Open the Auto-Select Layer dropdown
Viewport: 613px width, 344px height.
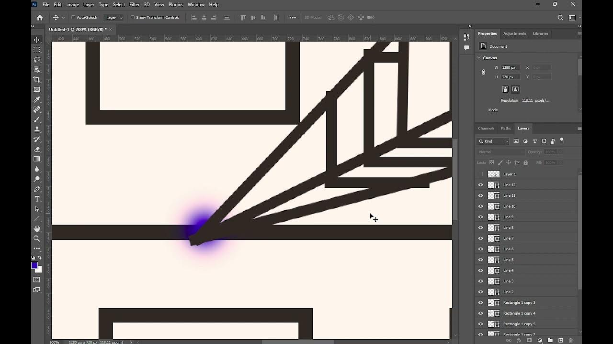click(114, 18)
